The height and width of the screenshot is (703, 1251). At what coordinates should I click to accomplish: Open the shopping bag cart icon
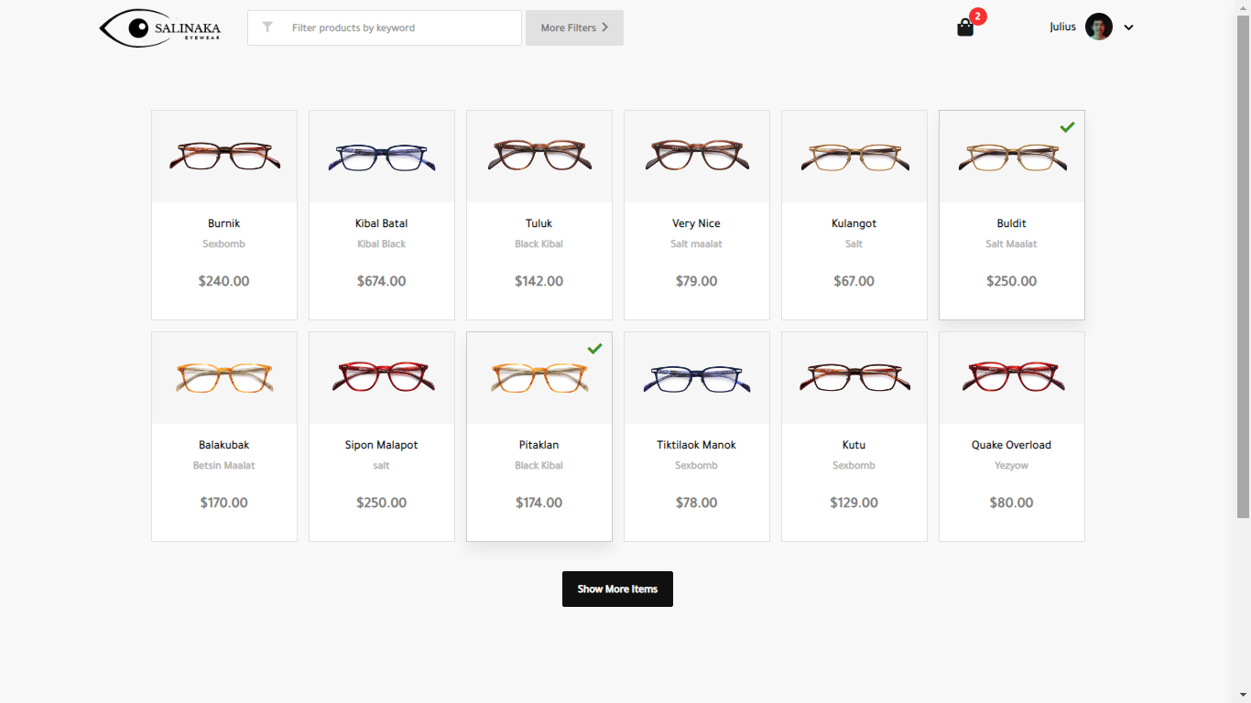964,28
